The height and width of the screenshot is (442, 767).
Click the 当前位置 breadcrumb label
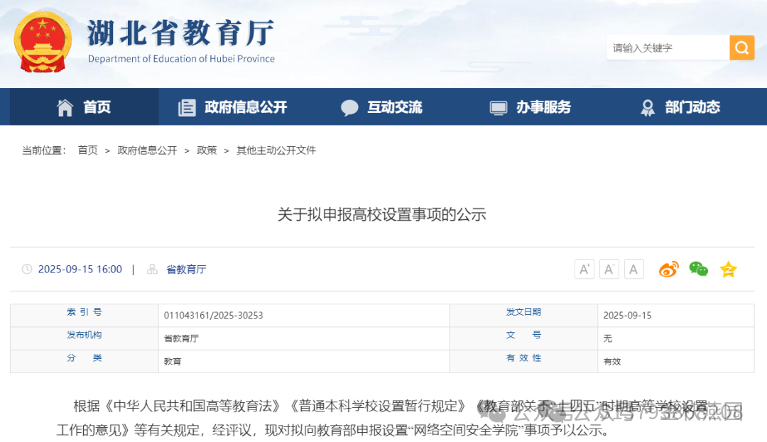43,150
